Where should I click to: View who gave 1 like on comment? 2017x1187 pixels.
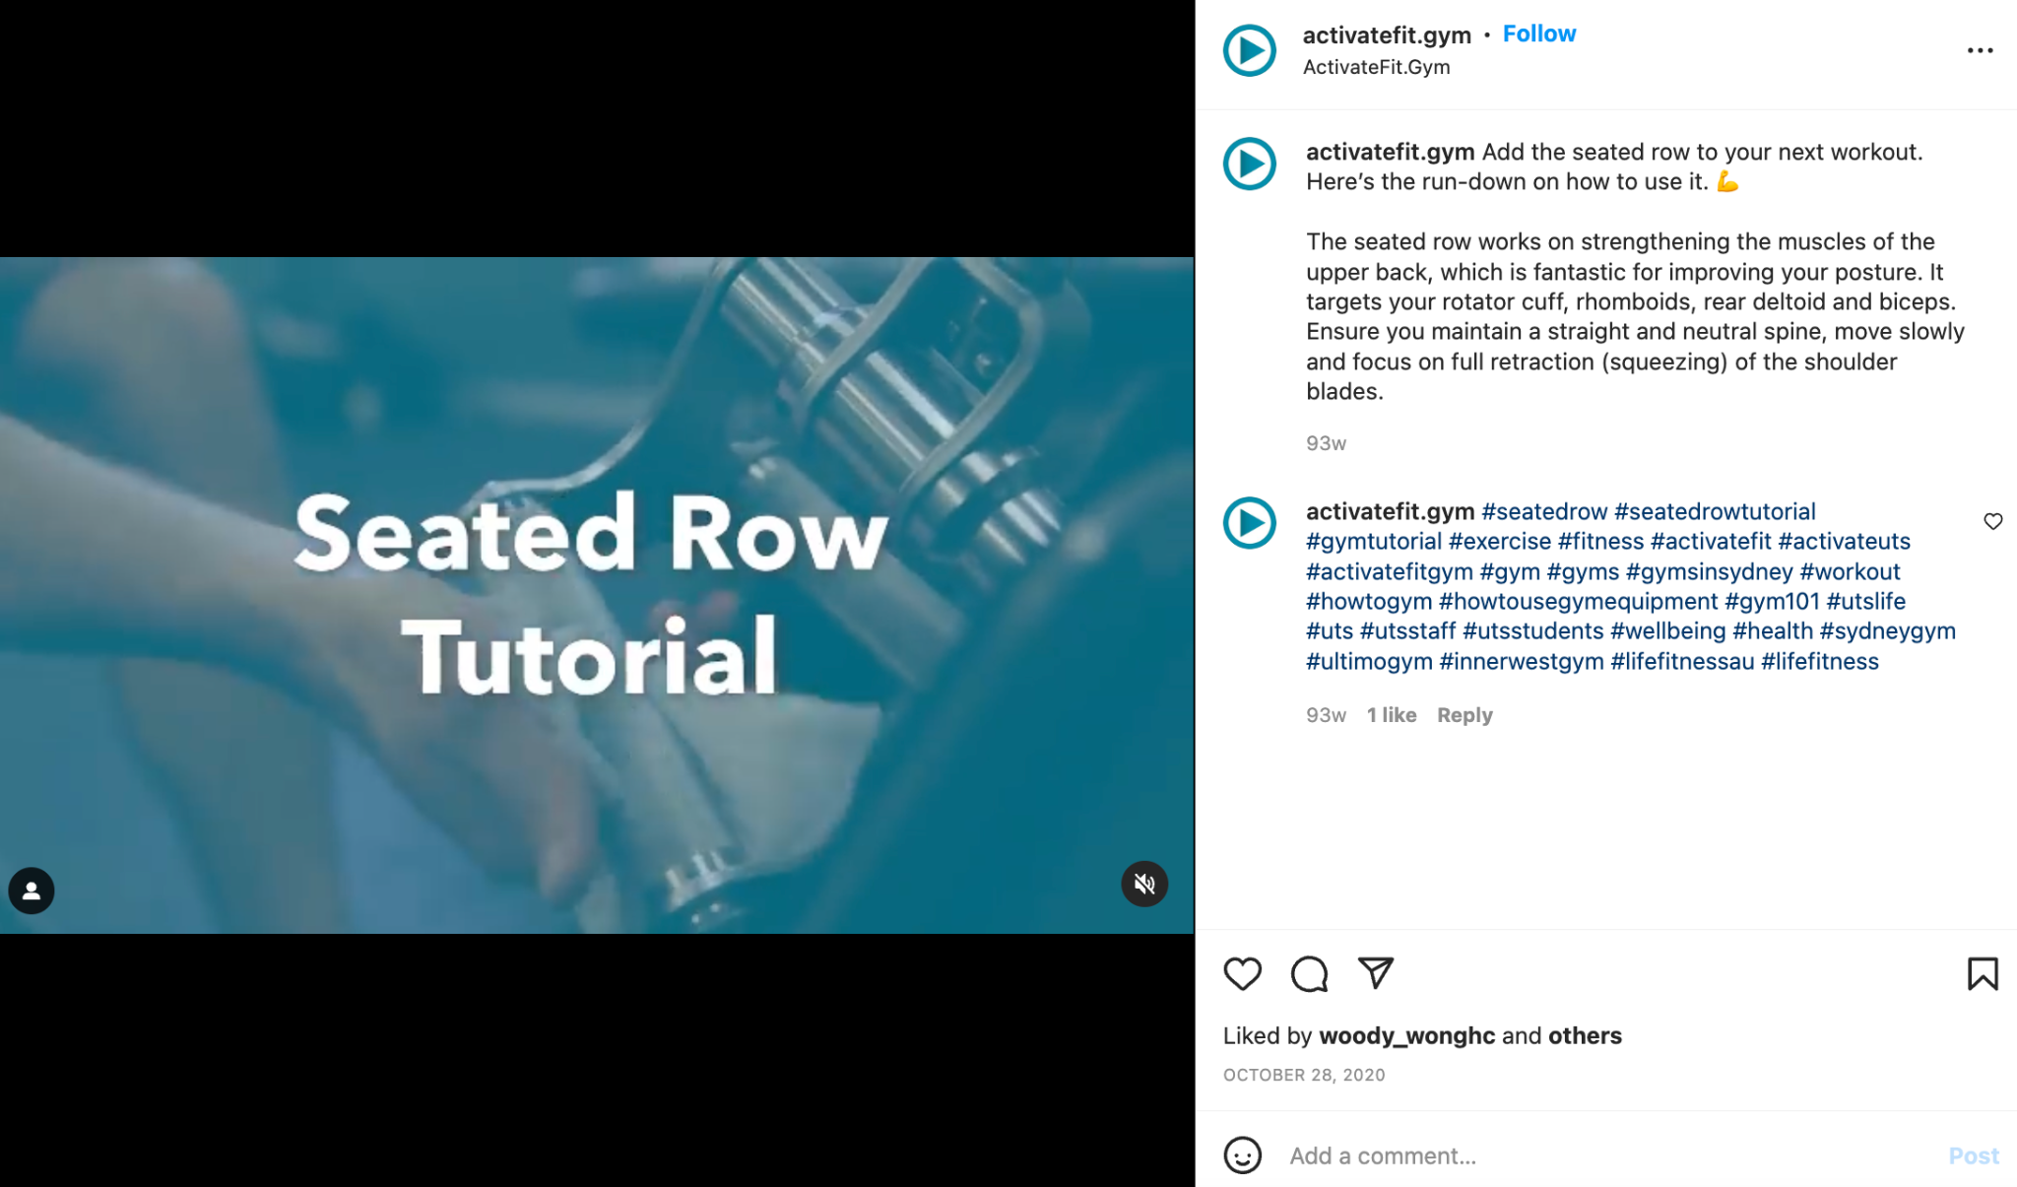pos(1392,715)
